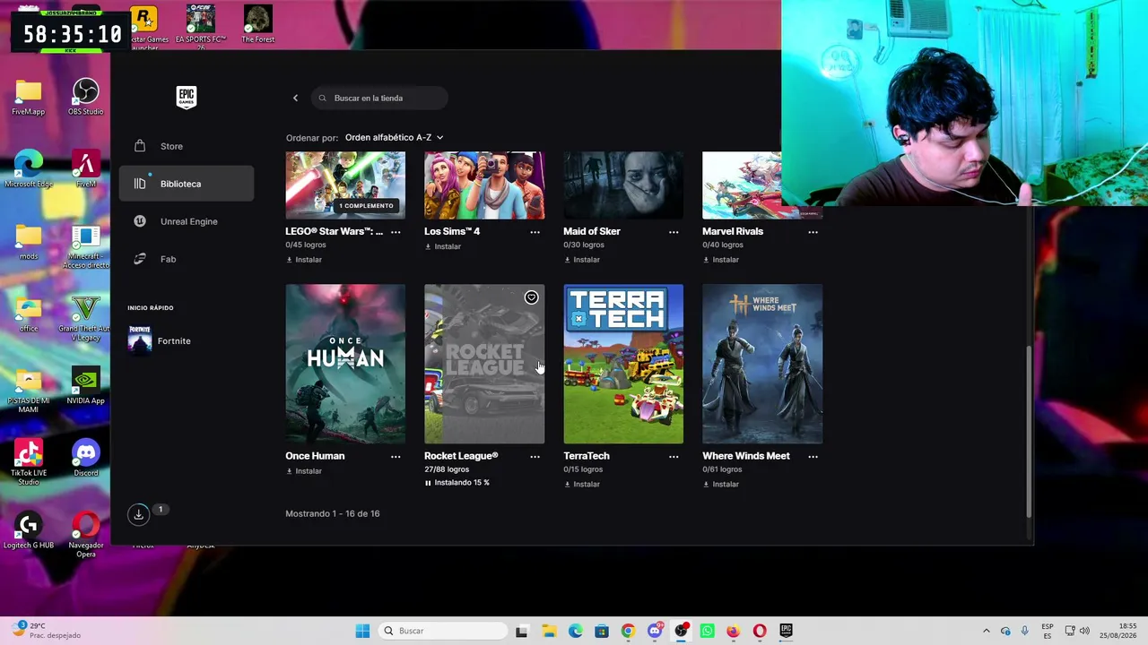The height and width of the screenshot is (645, 1148).
Task: Open File Explorer from the taskbar
Action: tap(549, 631)
